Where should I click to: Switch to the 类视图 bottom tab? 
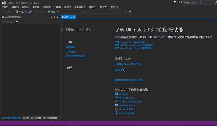(26, 118)
